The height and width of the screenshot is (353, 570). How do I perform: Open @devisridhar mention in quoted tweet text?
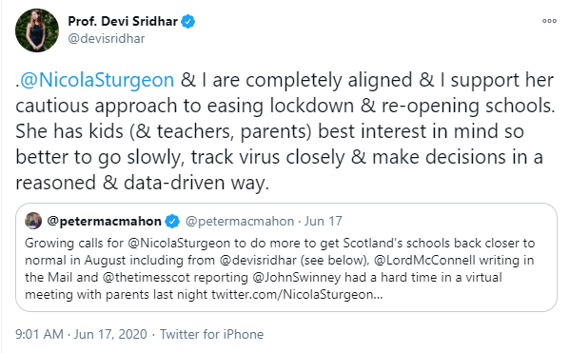[258, 261]
